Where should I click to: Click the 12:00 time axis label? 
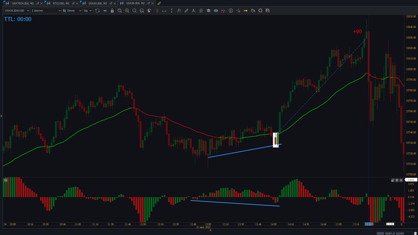[x=143, y=224]
